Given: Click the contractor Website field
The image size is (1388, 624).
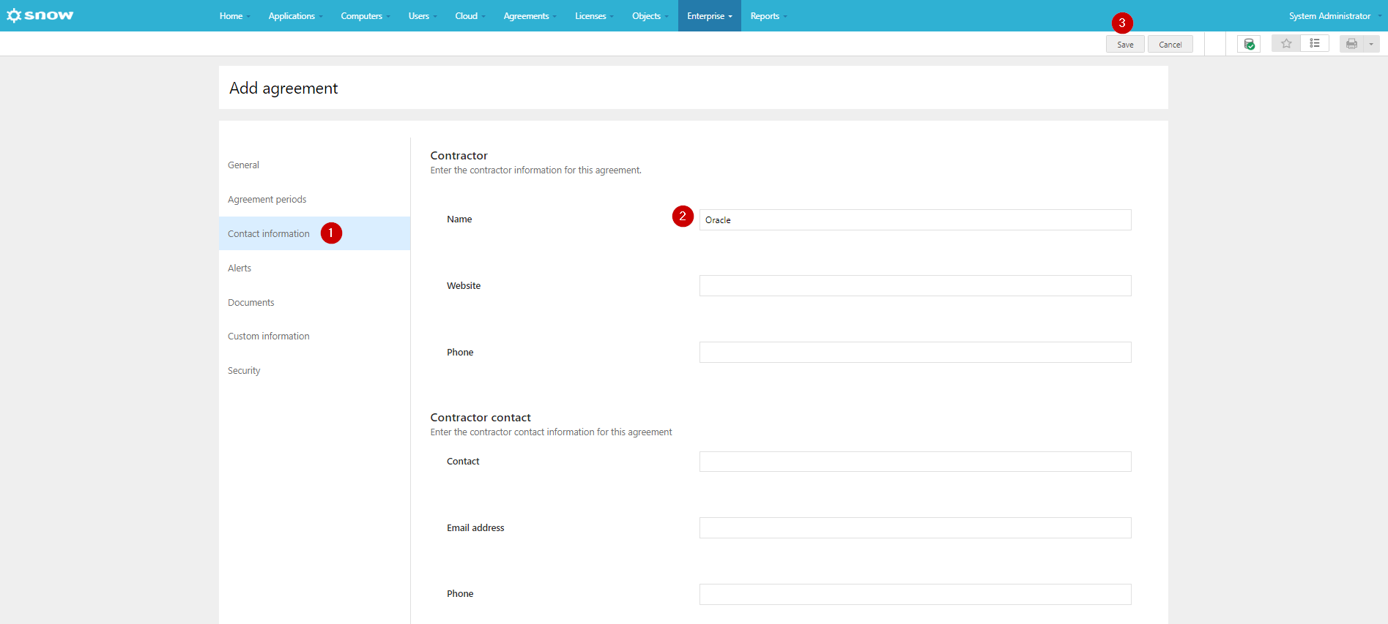Looking at the screenshot, I should click(915, 286).
